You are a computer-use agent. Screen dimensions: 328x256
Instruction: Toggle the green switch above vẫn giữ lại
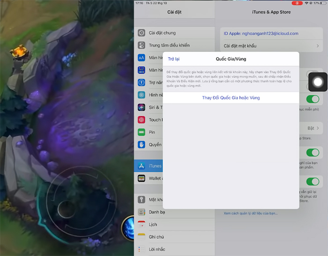313,182
